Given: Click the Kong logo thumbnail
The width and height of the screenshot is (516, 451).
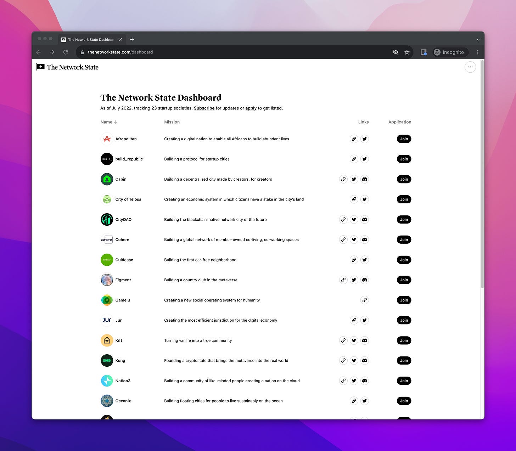Looking at the screenshot, I should (x=107, y=361).
